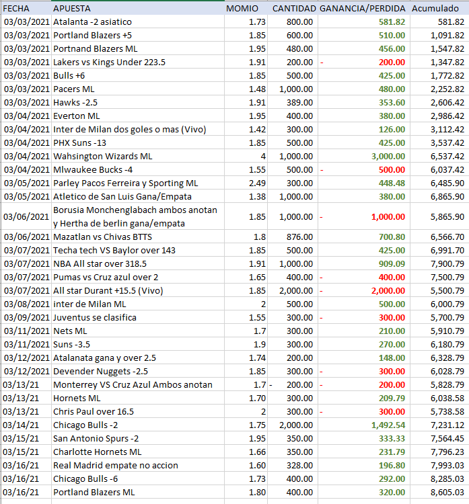
Task: Select the 876.00 cantidad cell
Action: [x=293, y=237]
